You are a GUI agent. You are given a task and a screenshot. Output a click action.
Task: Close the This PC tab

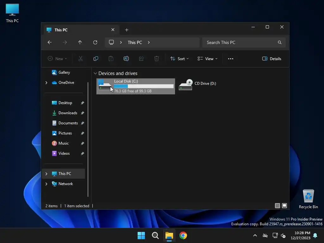113,30
